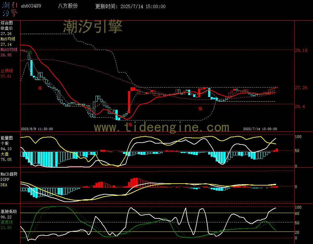
Task: Click the 收盘价 label
Action: point(7,28)
